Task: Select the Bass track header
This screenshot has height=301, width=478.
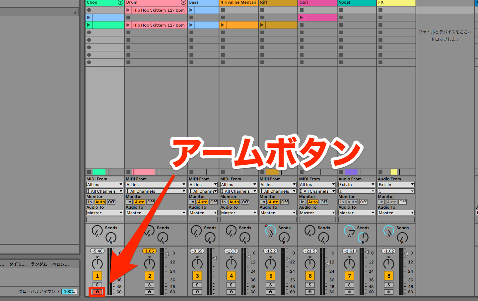Action: [x=203, y=2]
